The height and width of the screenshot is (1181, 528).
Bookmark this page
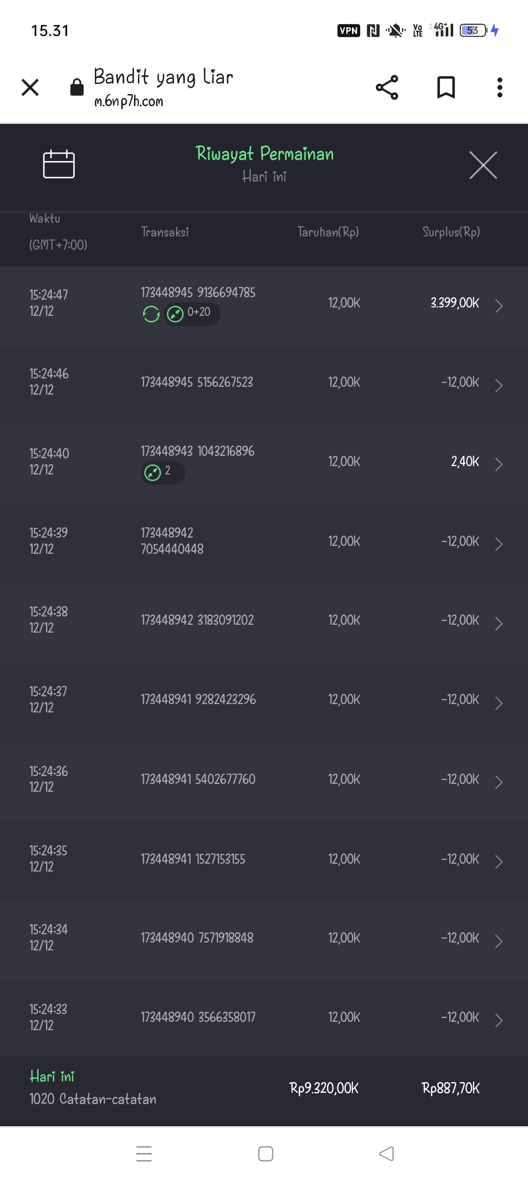(445, 88)
